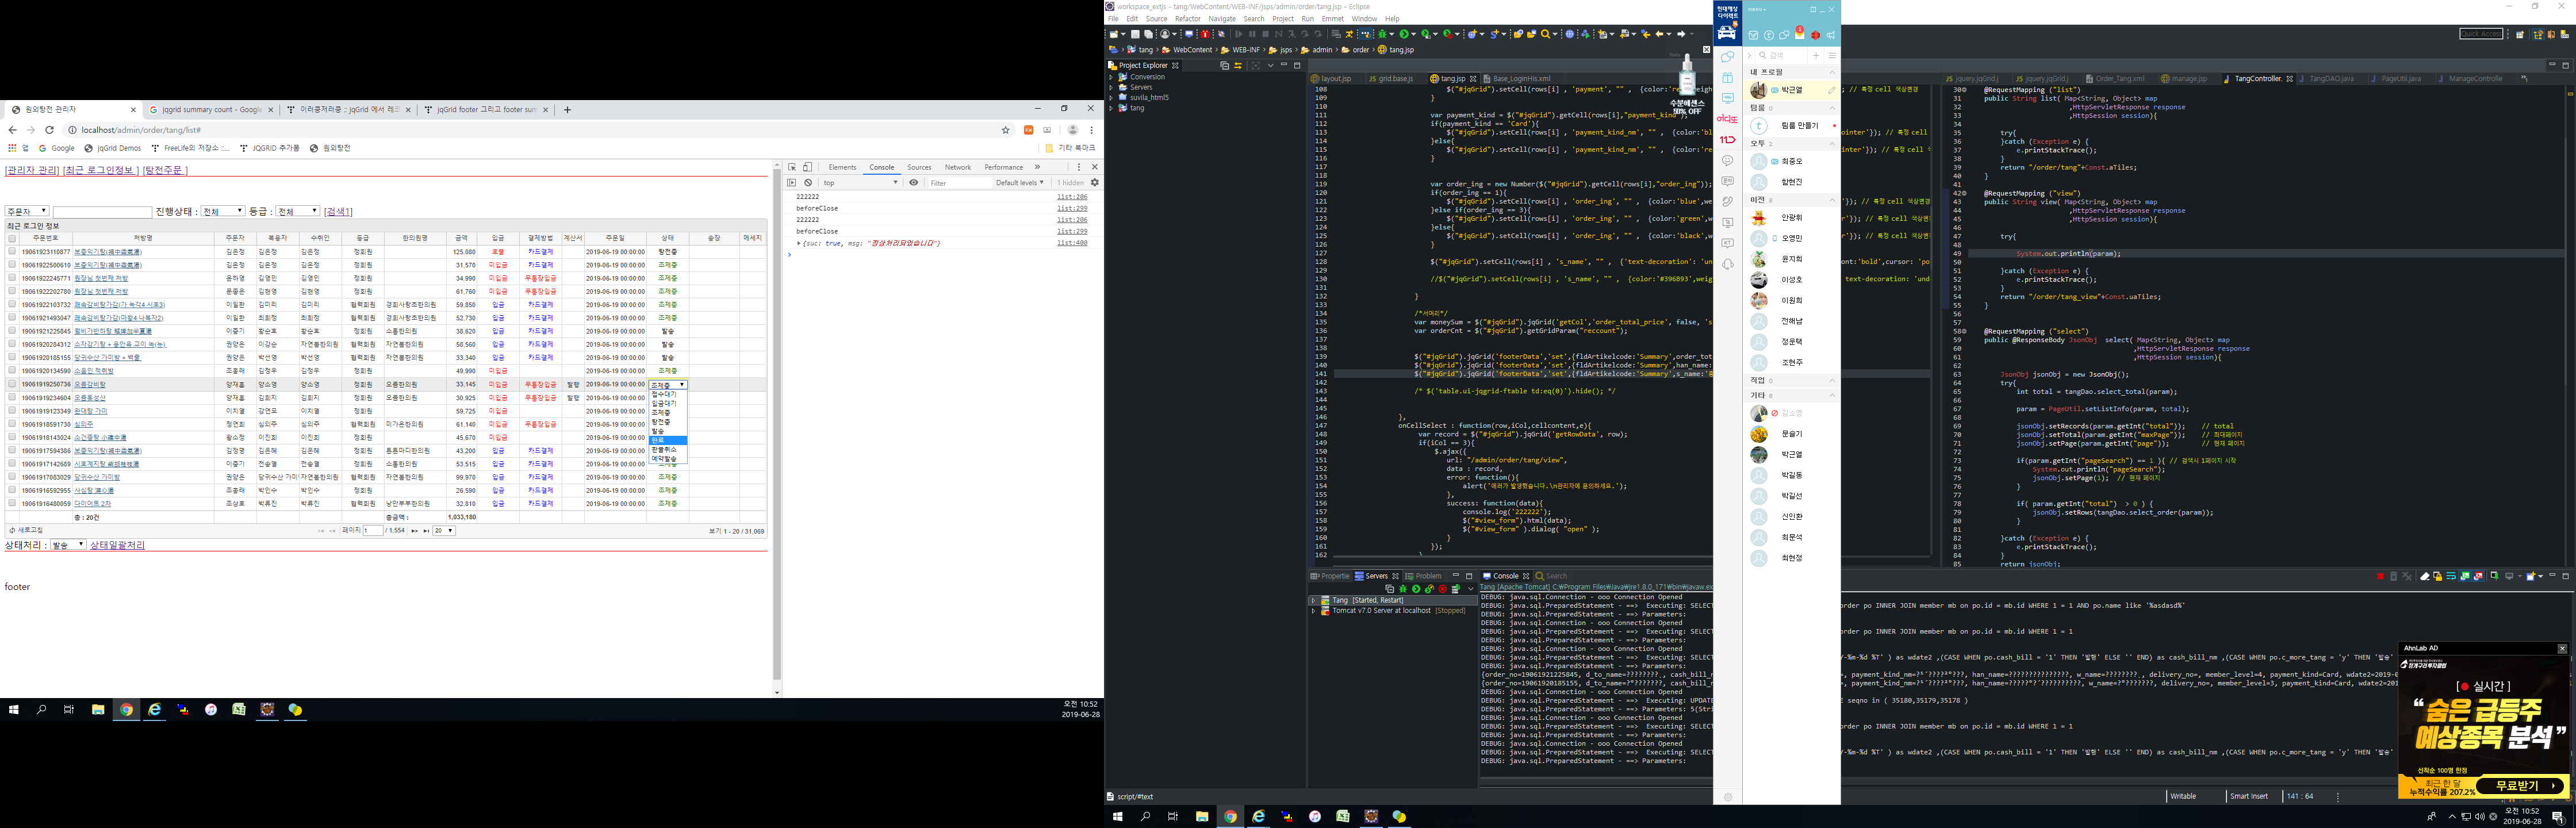Click Save icon in Eclipse toolbar
Screen dimensions: 2576x828
1135,34
